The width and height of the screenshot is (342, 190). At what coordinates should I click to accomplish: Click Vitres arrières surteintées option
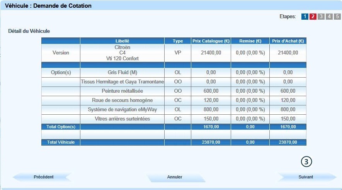click(x=122, y=119)
